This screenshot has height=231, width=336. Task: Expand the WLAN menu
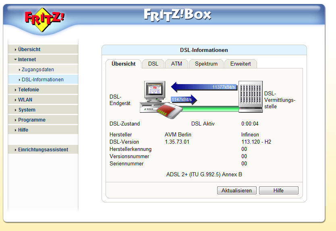tap(43, 100)
